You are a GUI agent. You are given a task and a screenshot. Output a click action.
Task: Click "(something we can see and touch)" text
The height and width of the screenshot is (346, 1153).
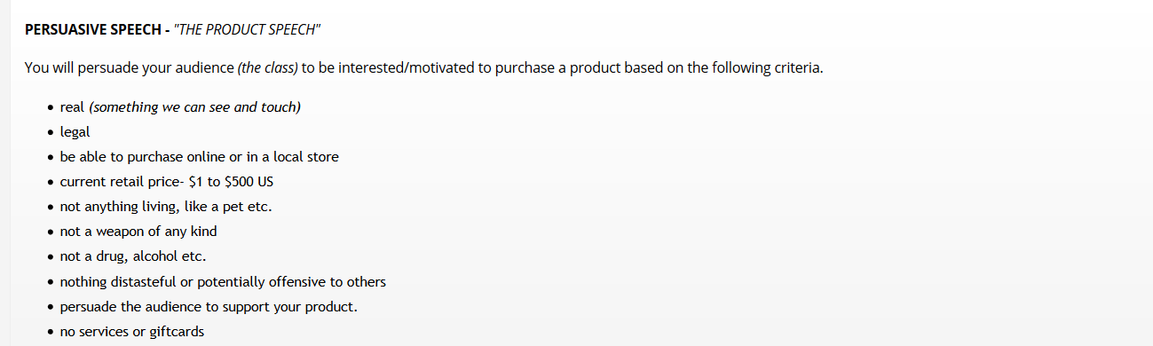195,106
